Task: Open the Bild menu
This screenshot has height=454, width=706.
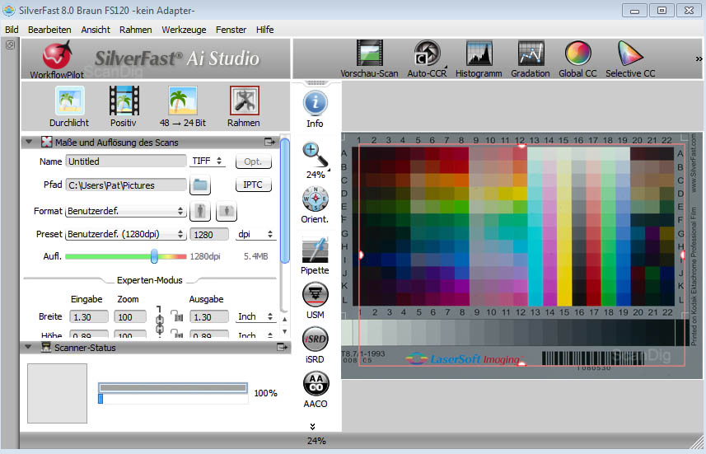Action: tap(12, 30)
